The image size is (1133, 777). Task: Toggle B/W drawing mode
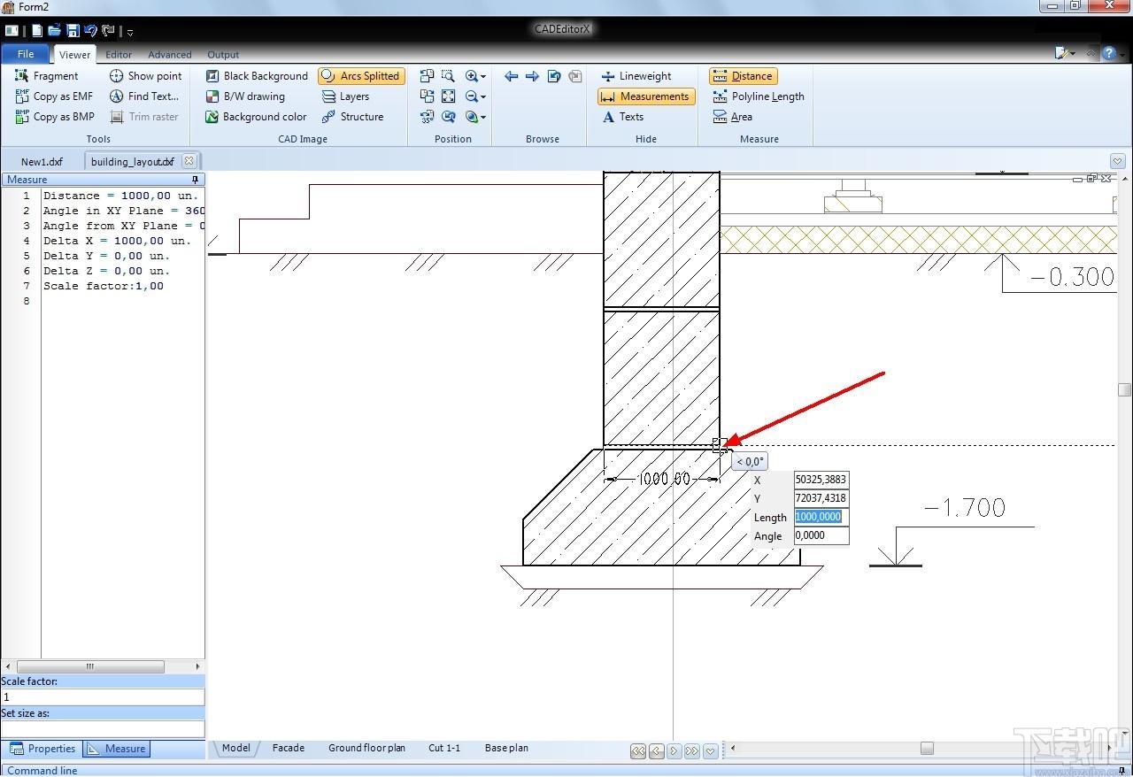click(x=244, y=96)
